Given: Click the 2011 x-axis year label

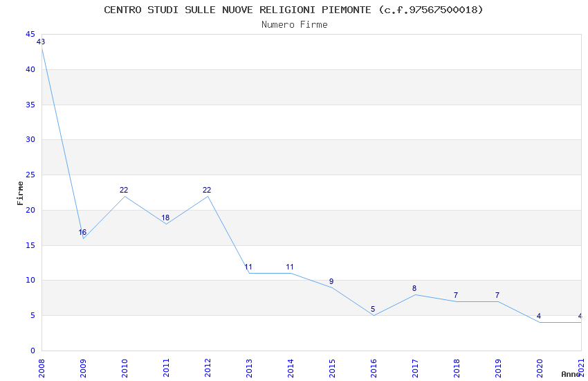Looking at the screenshot, I should coord(166,368).
